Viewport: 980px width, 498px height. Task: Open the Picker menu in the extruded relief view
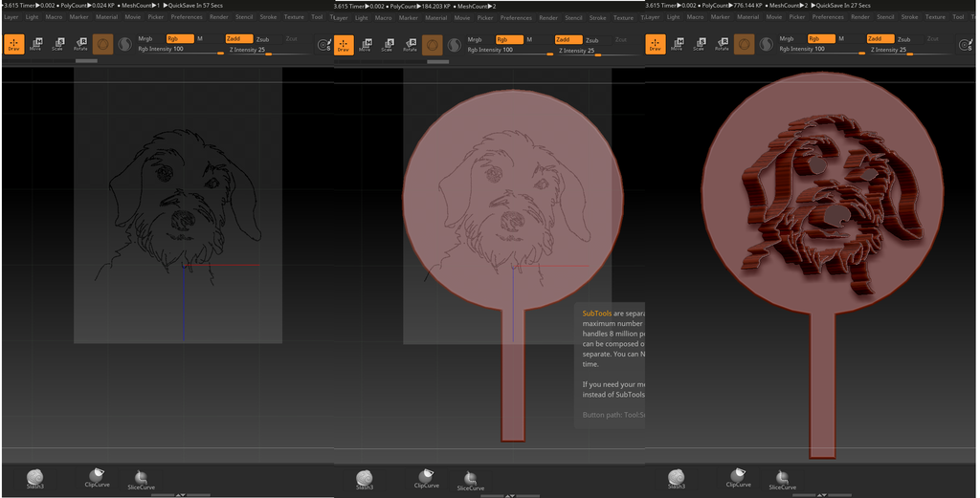pos(797,17)
